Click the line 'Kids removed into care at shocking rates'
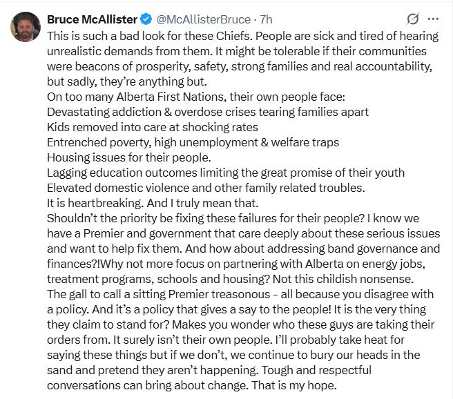The width and height of the screenshot is (453, 399). click(x=152, y=127)
